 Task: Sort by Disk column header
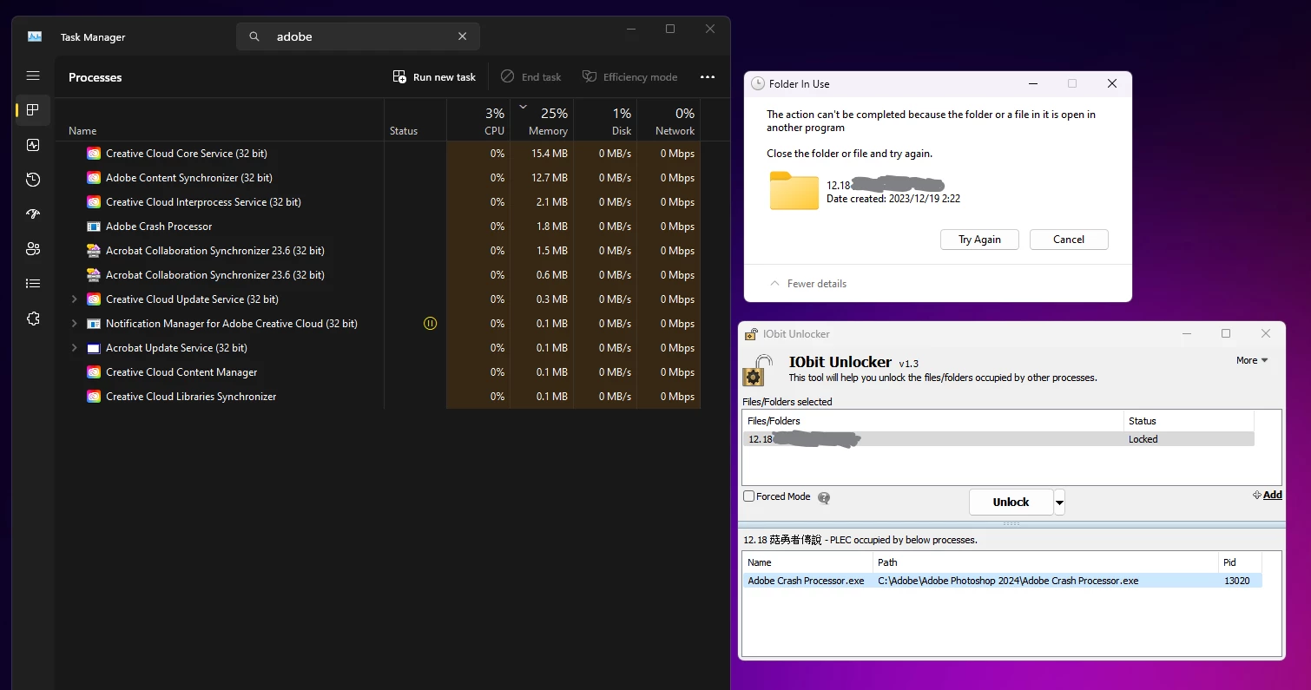(605, 120)
